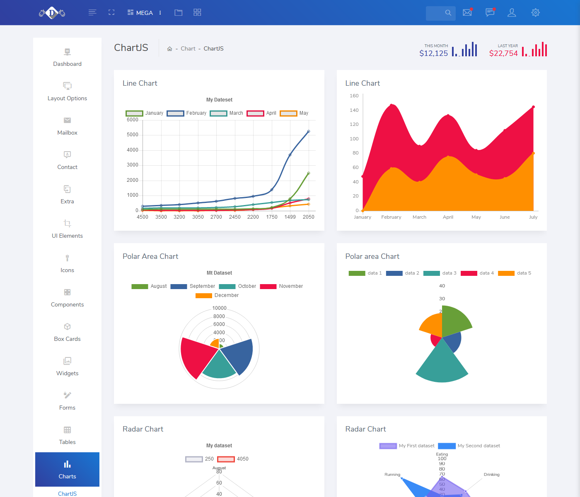580x497 pixels.
Task: Open the user profile icon
Action: (x=512, y=12)
